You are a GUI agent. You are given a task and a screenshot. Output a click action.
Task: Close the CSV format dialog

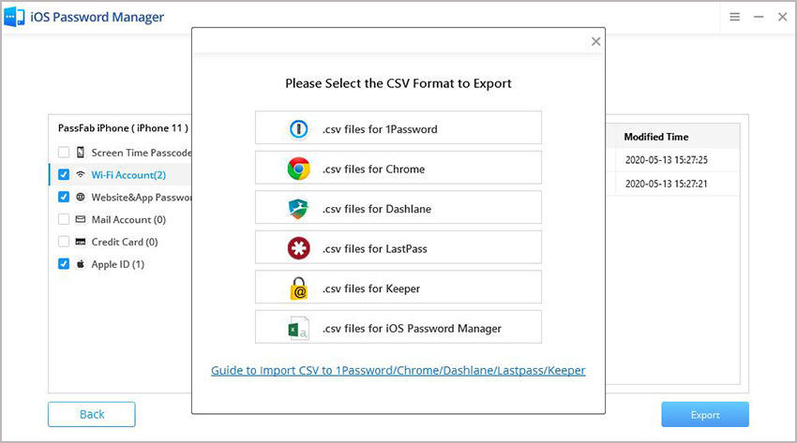pyautogui.click(x=595, y=41)
